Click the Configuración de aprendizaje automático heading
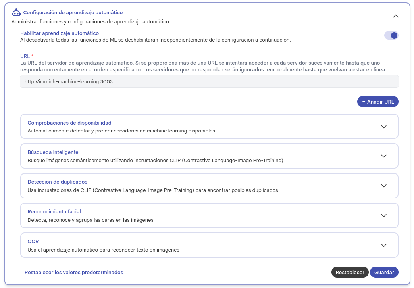 tap(73, 13)
